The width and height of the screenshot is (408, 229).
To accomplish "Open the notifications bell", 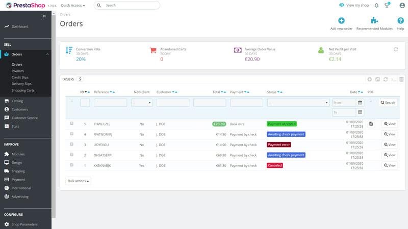I will tap(376, 6).
